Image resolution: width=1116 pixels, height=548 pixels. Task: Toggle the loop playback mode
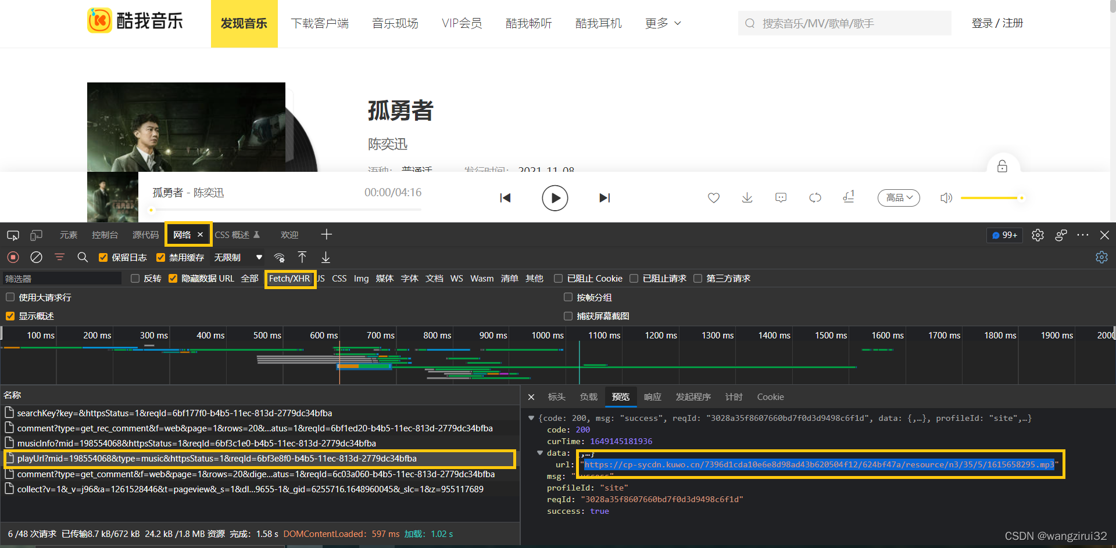(815, 198)
